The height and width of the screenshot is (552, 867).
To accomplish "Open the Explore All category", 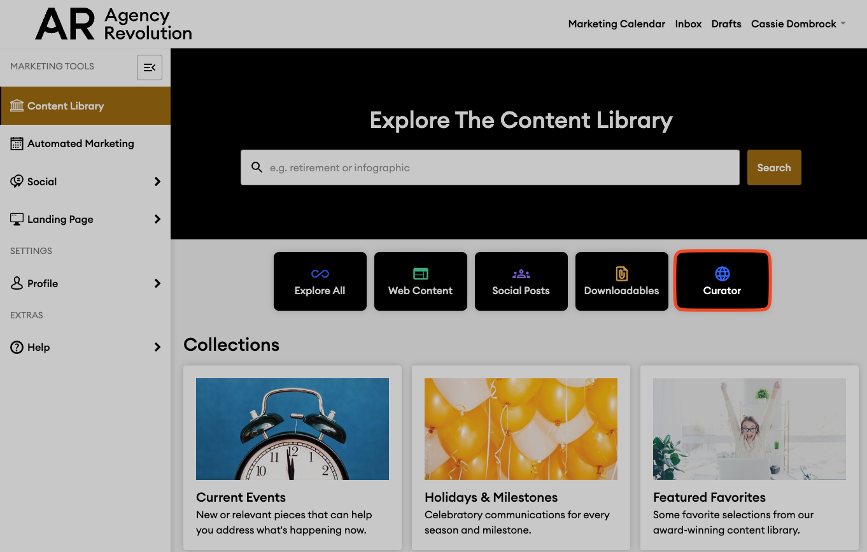I will click(320, 281).
